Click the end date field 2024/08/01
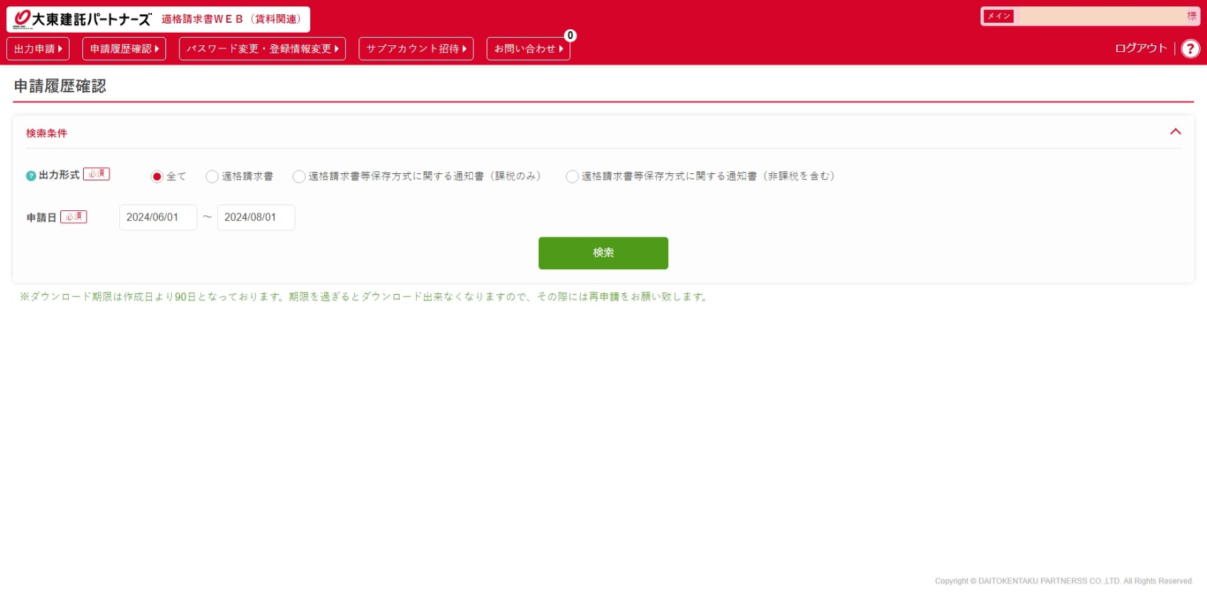 coord(256,217)
